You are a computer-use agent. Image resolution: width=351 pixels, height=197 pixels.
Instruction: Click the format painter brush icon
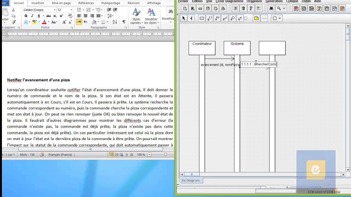[13, 22]
